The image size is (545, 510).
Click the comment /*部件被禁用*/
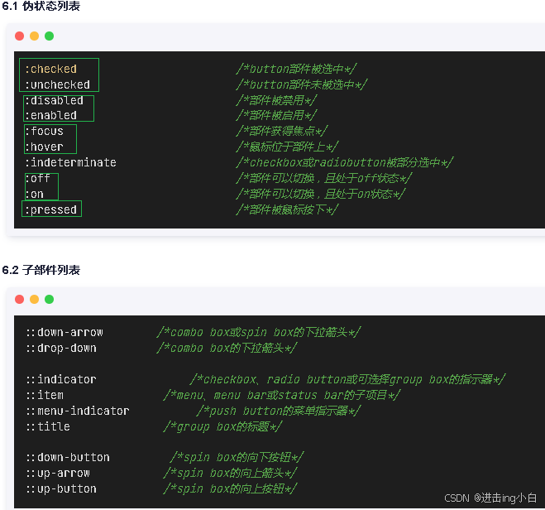[276, 100]
